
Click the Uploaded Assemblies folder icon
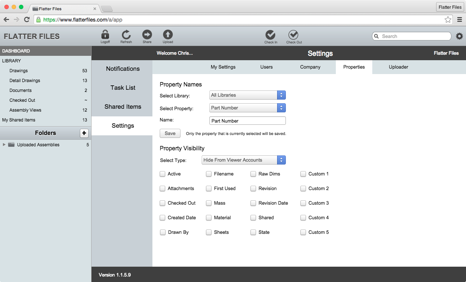point(11,145)
